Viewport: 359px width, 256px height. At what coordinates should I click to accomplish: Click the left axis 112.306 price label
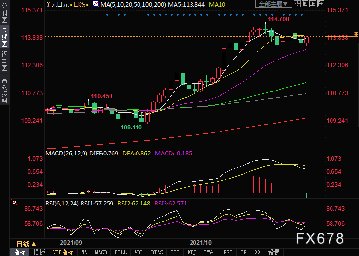coord(32,65)
